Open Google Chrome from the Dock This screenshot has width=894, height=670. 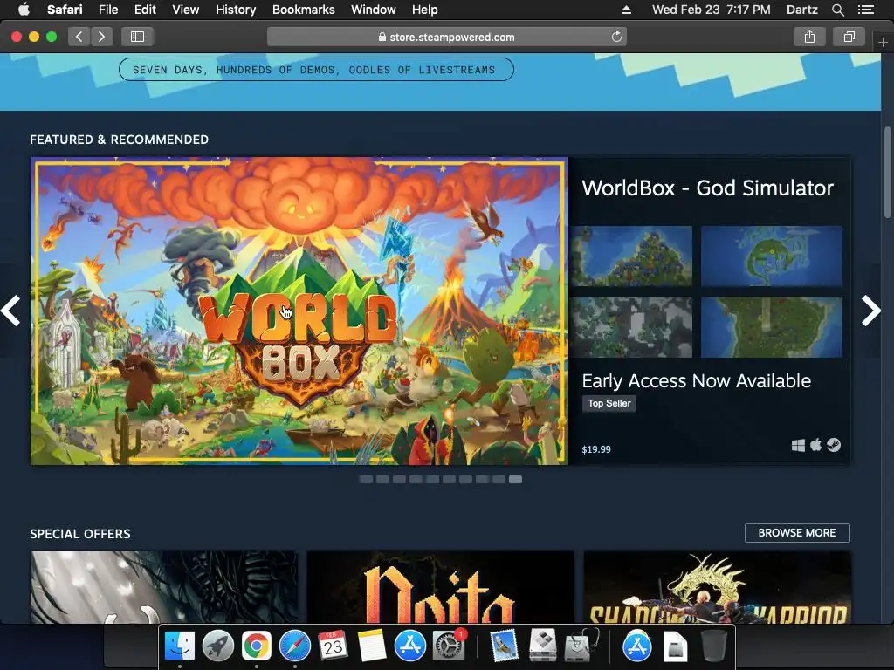(257, 646)
